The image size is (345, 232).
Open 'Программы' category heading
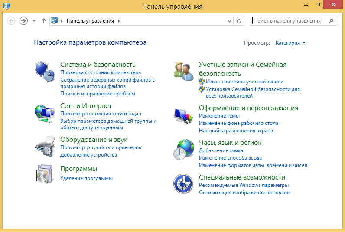click(78, 169)
